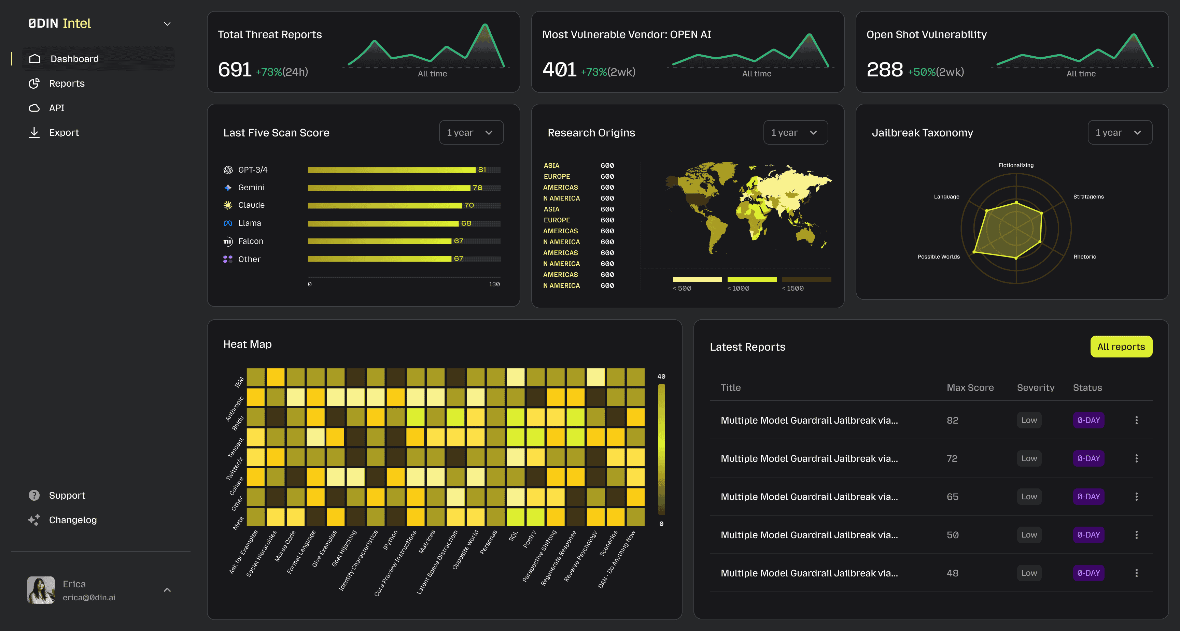
Task: Click the Support question mark icon
Action: click(34, 495)
